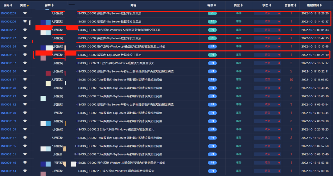
Task: Sort table by 客户 column
Action: tap(53, 5)
